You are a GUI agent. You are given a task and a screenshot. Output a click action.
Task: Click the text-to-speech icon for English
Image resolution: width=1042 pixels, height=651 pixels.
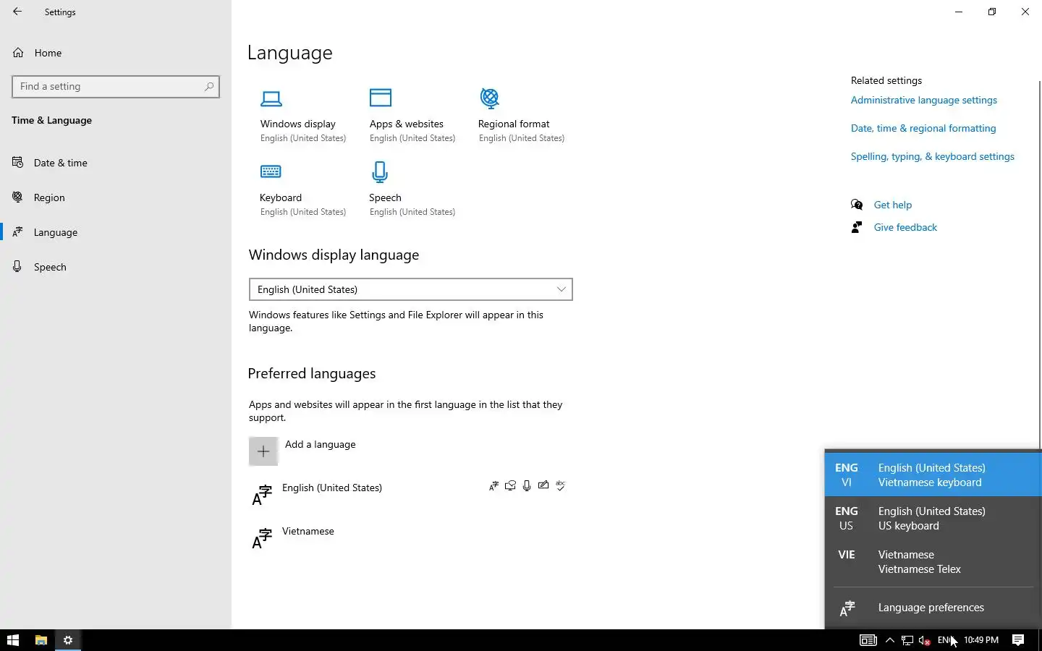pos(510,486)
